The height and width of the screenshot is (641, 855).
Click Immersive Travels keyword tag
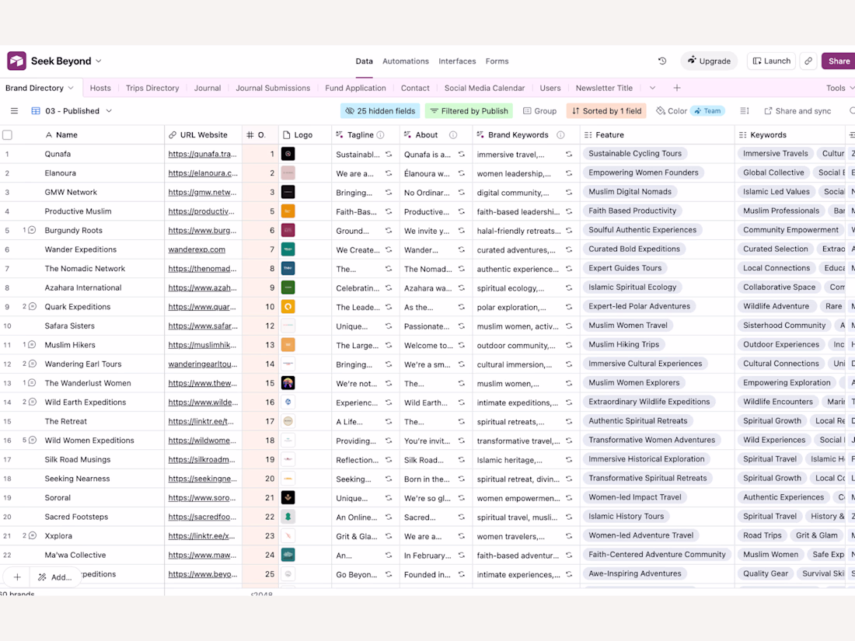point(776,154)
